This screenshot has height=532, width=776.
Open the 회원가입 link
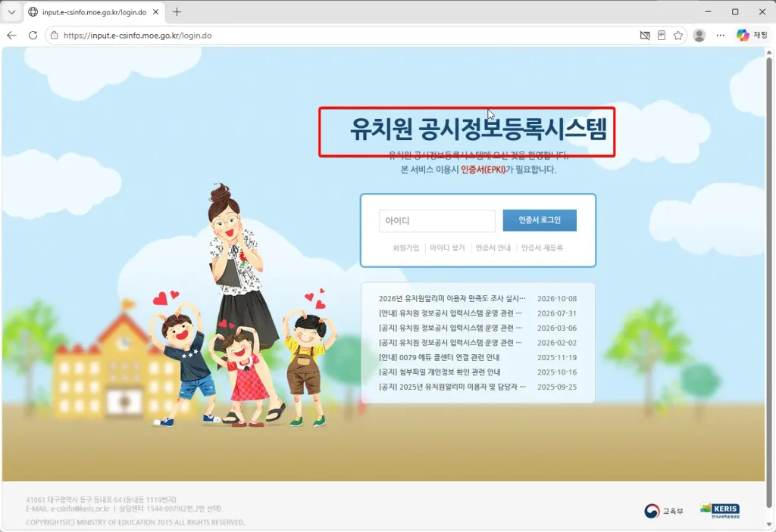(406, 247)
